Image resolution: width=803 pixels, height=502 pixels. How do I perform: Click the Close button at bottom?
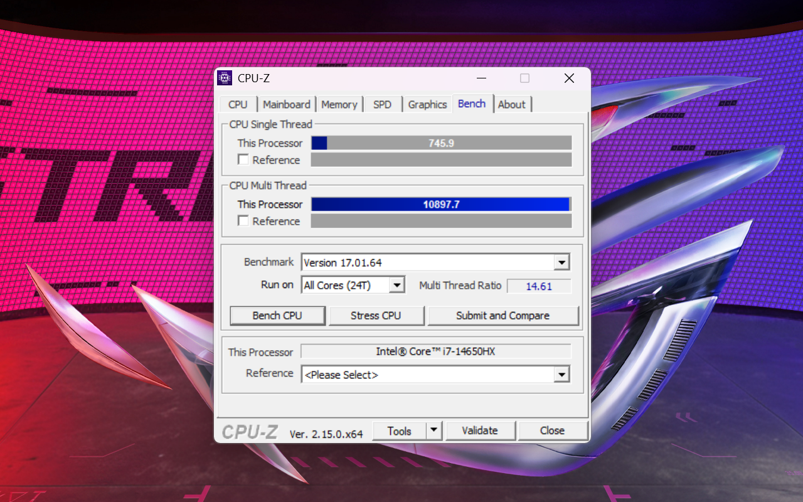click(552, 431)
